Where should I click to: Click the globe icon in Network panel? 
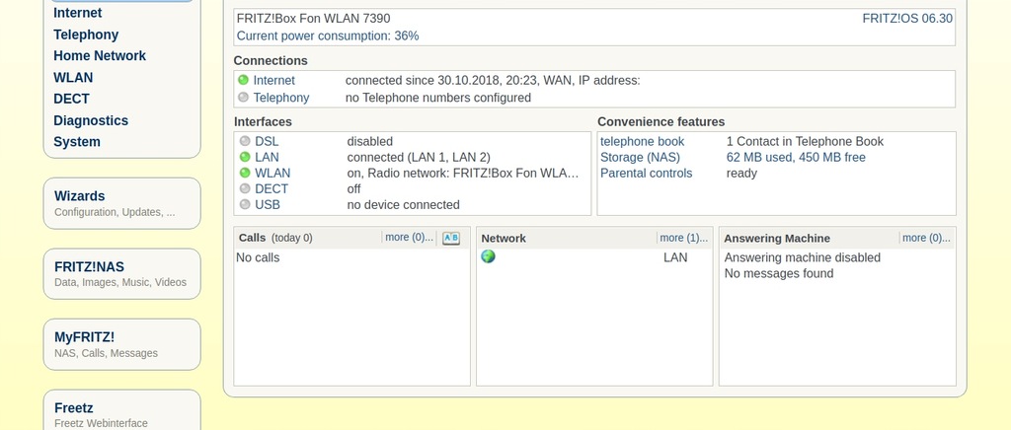tap(488, 256)
